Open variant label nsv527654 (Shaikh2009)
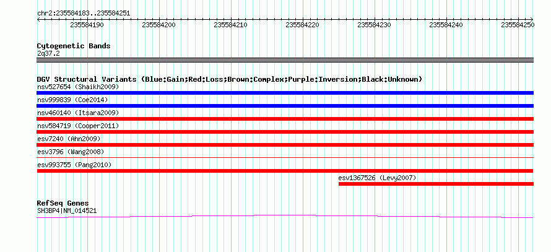This screenshot has width=551, height=252. pos(78,87)
